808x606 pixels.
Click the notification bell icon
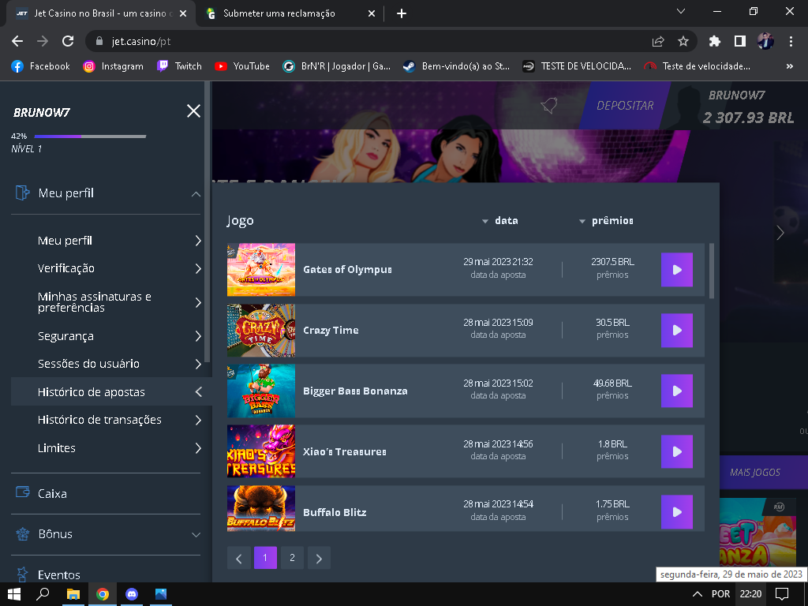pyautogui.click(x=548, y=106)
